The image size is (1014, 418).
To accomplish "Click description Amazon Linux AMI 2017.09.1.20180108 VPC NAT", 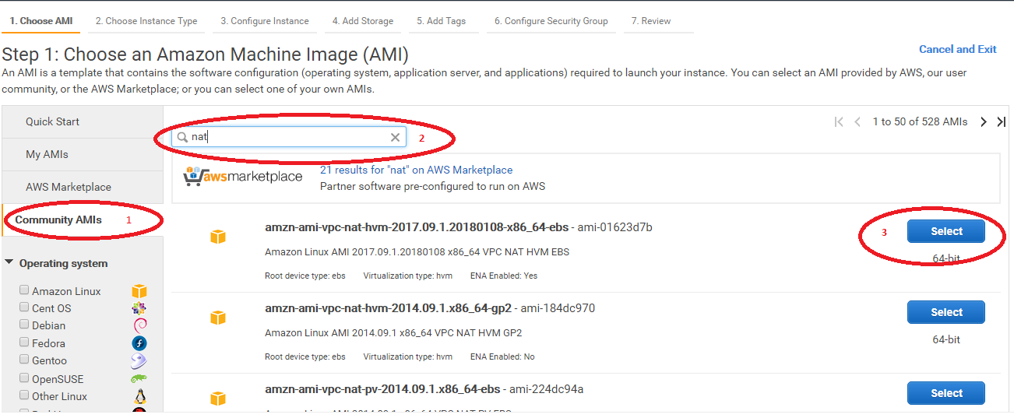I will 417,252.
